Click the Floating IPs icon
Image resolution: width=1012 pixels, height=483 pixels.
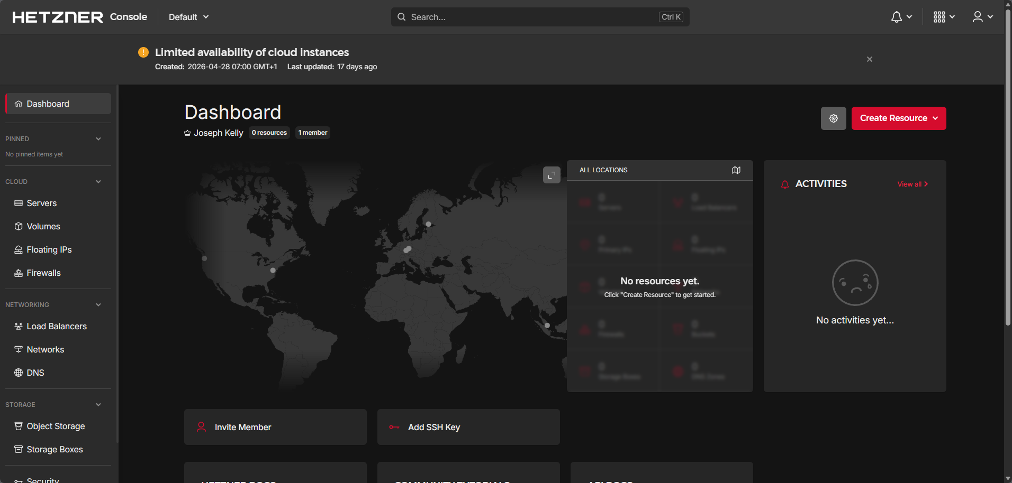(x=19, y=249)
